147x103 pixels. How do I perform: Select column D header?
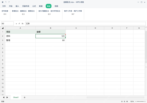click(95, 28)
